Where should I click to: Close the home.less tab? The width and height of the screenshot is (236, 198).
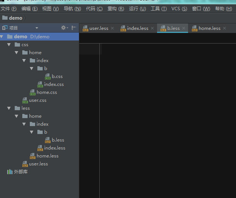click(x=224, y=28)
